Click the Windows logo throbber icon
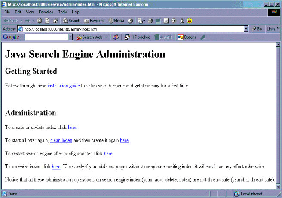Screen dimensions: 282x198 pyautogui.click(x=274, y=12)
